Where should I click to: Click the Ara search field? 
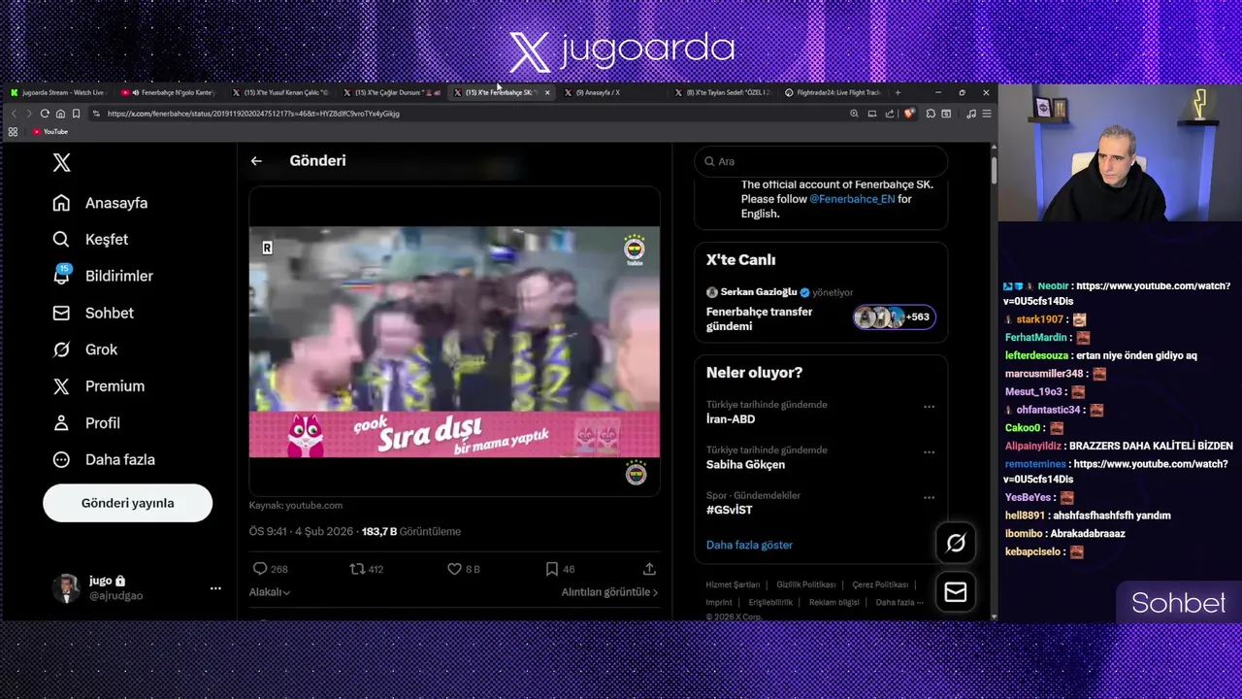coord(821,161)
